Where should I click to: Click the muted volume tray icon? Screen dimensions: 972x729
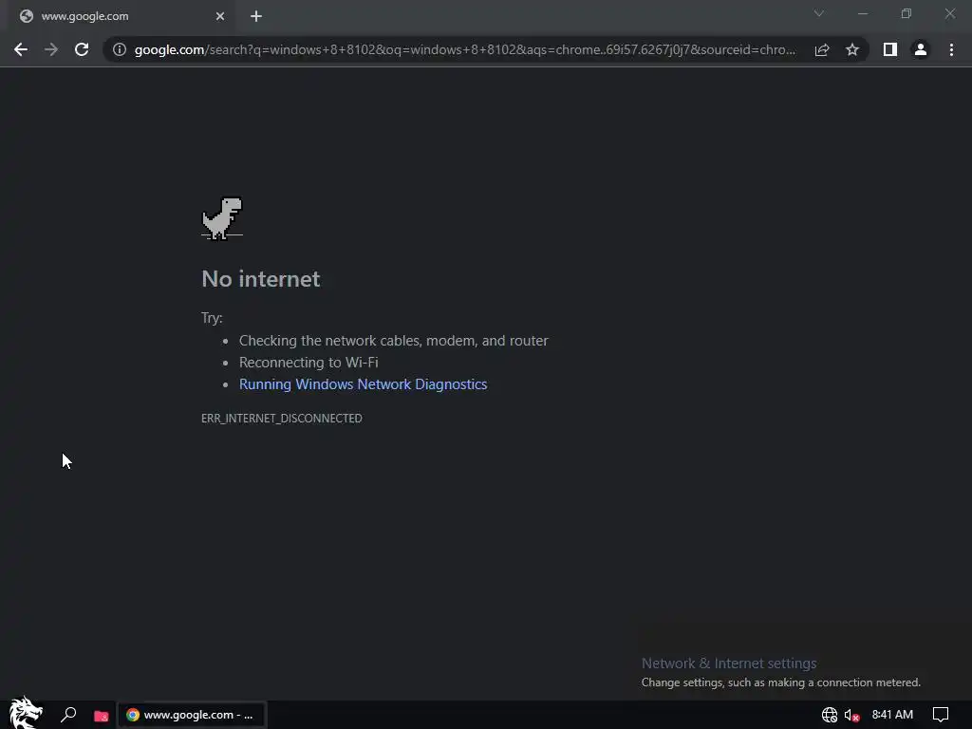pos(852,716)
